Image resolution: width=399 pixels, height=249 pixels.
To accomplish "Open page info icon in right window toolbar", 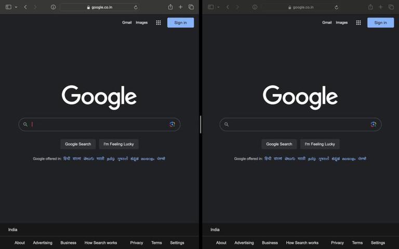I will click(255, 7).
